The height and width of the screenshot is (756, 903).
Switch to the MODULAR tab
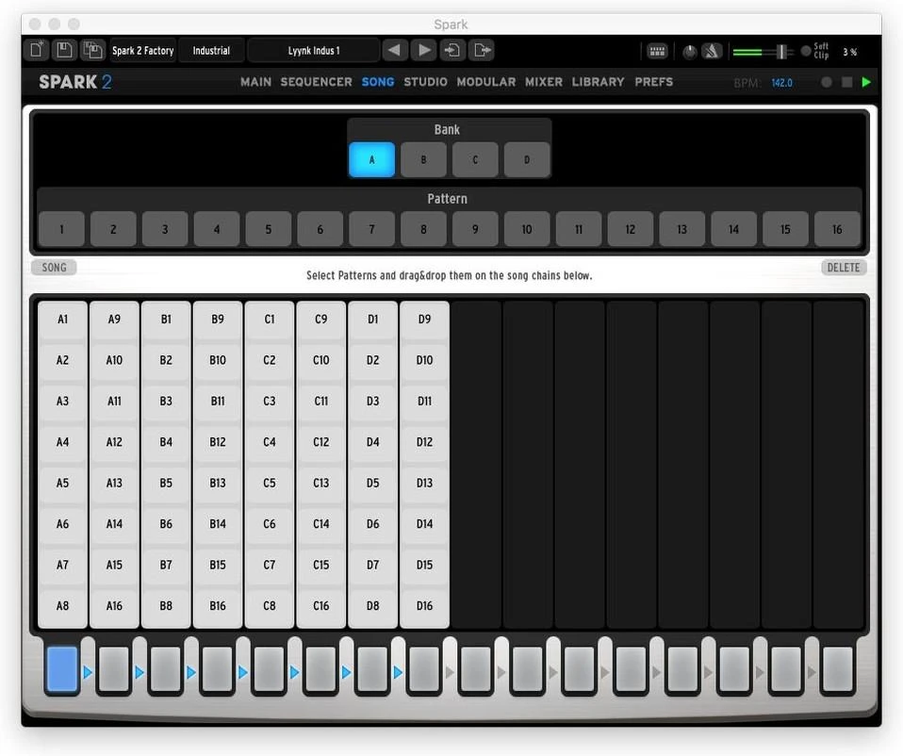(486, 82)
